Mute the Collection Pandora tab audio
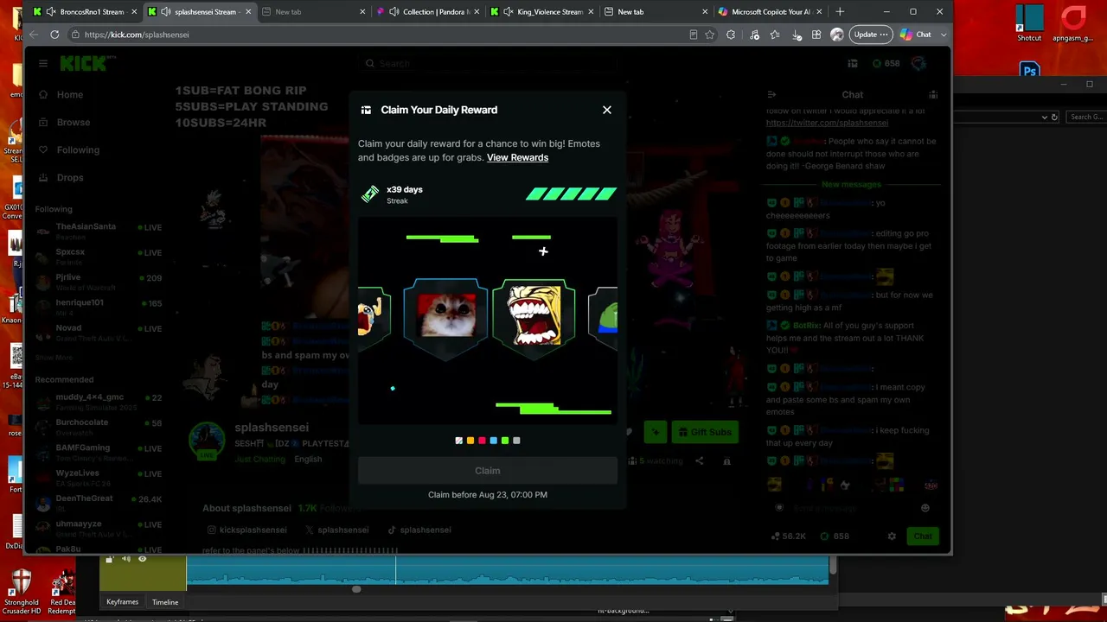Screen dimensions: 1107x622 click(394, 11)
